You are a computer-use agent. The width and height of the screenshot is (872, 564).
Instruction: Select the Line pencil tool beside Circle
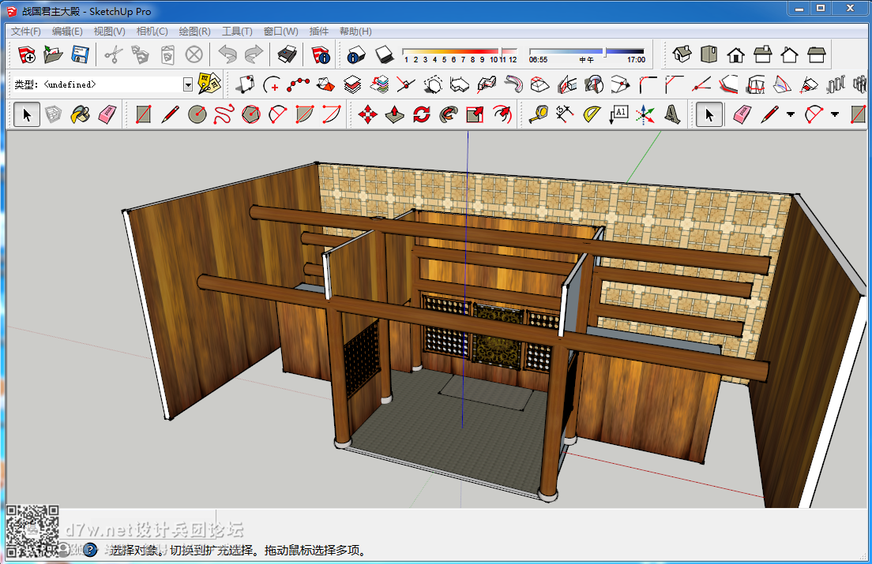pos(170,114)
